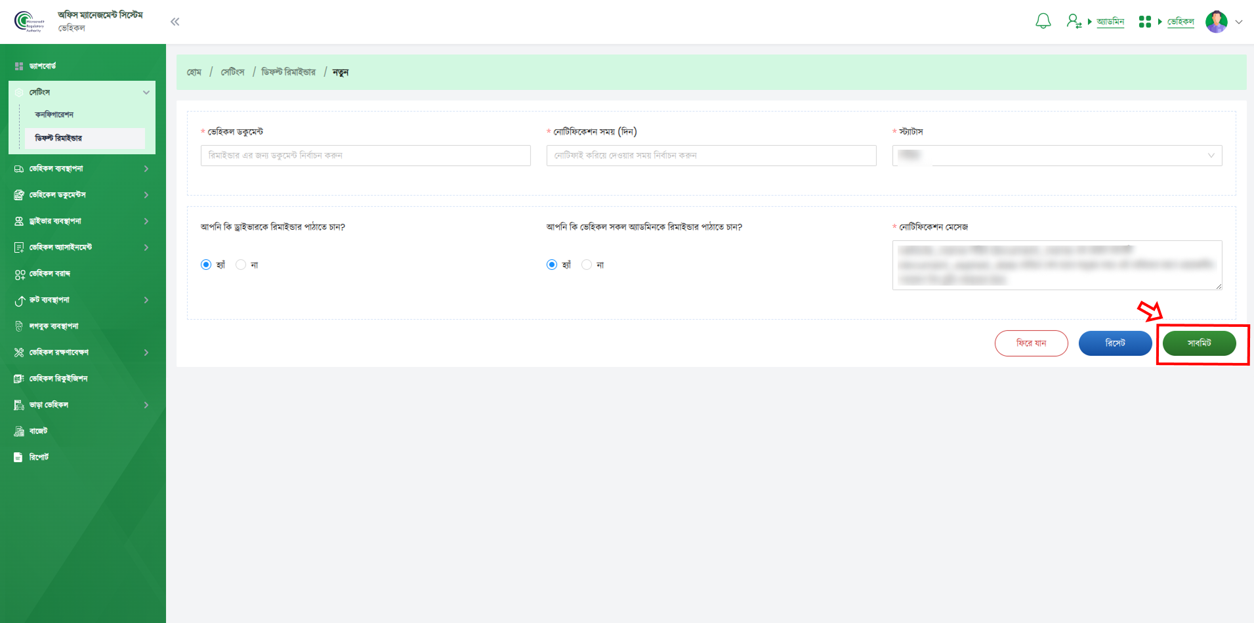The image size is (1254, 623).
Task: Select 'না' for sending reminder to admins
Action: click(x=587, y=265)
